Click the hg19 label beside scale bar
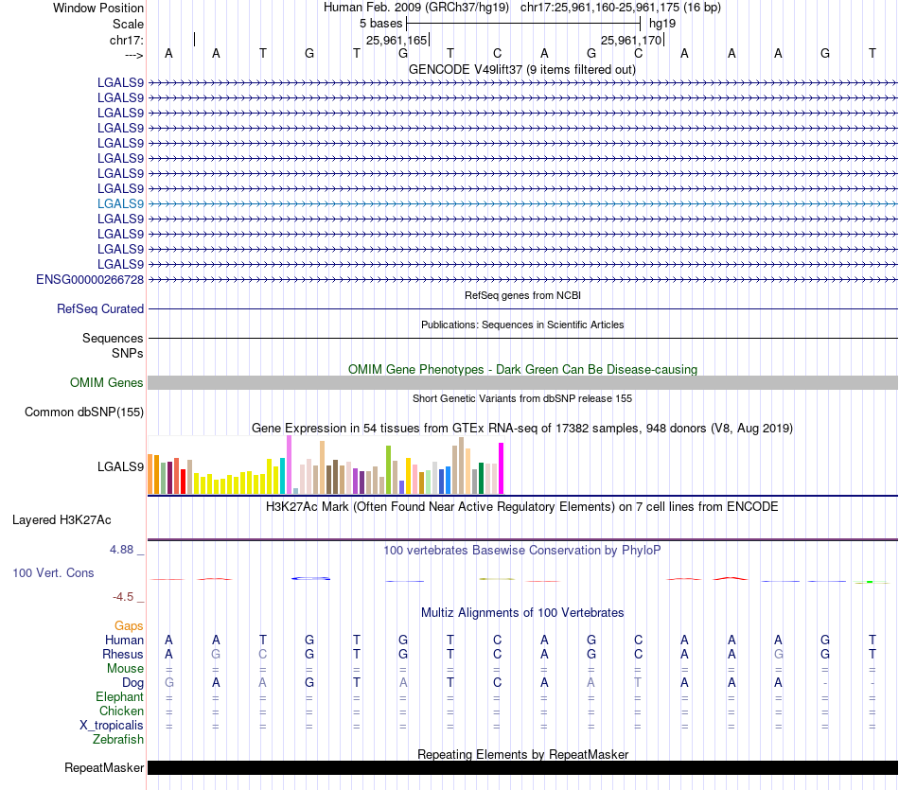The image size is (899, 790). 662,24
